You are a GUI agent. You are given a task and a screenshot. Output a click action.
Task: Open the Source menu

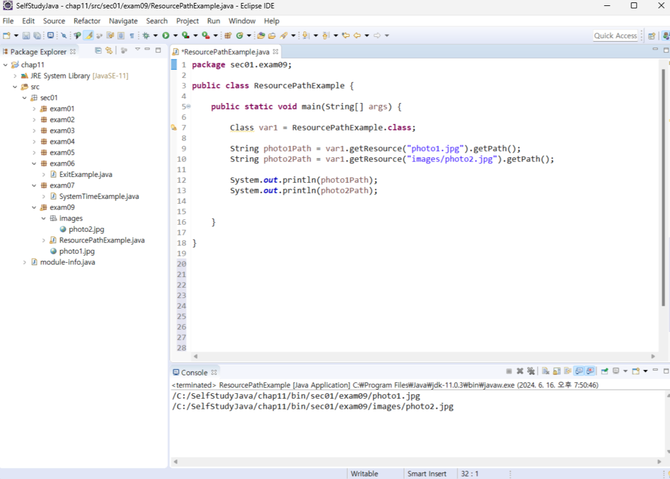tap(54, 21)
